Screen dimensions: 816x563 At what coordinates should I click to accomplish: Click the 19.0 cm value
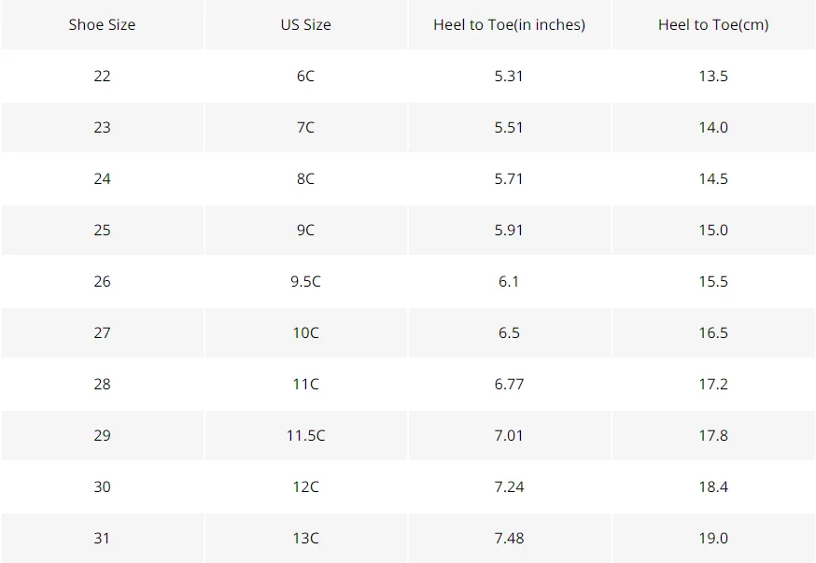pos(713,538)
